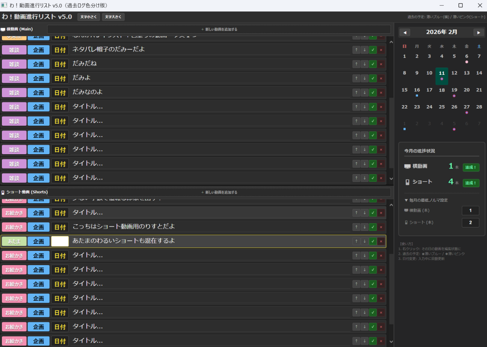Go to next month in calendar
Screen dimensions: 487x347
point(478,32)
